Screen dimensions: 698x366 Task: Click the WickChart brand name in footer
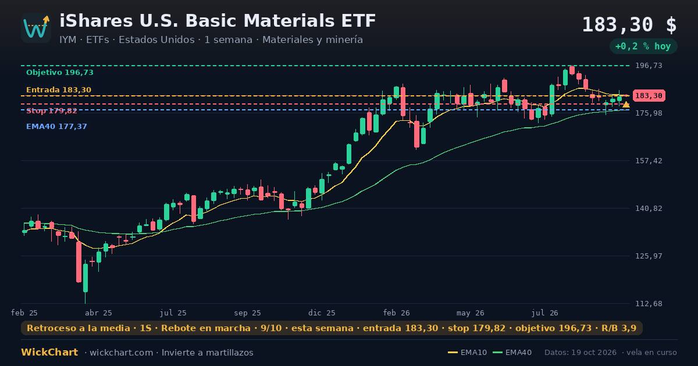click(x=49, y=353)
